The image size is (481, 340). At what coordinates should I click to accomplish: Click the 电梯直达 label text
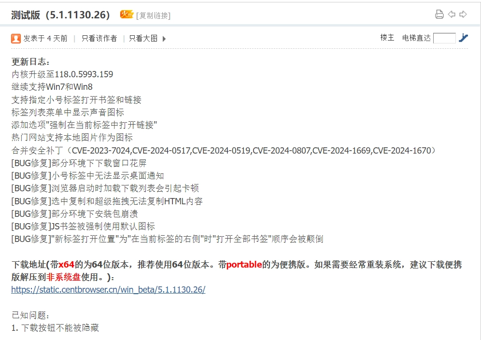coord(416,38)
